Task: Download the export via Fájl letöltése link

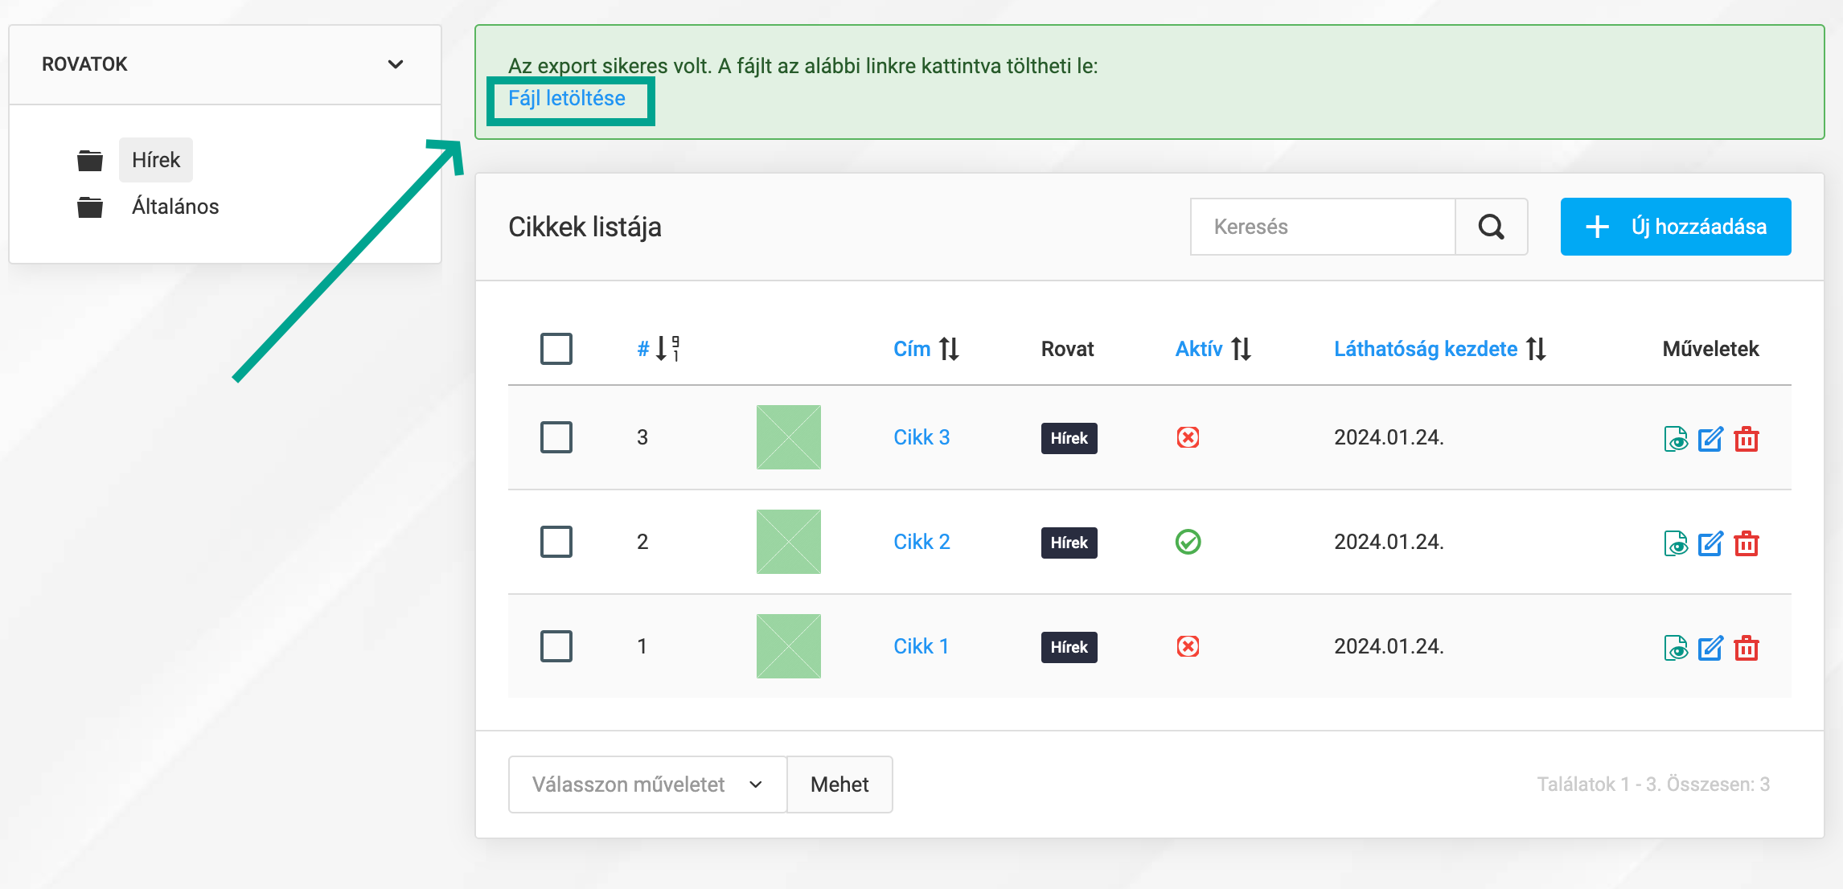Action: click(x=566, y=98)
